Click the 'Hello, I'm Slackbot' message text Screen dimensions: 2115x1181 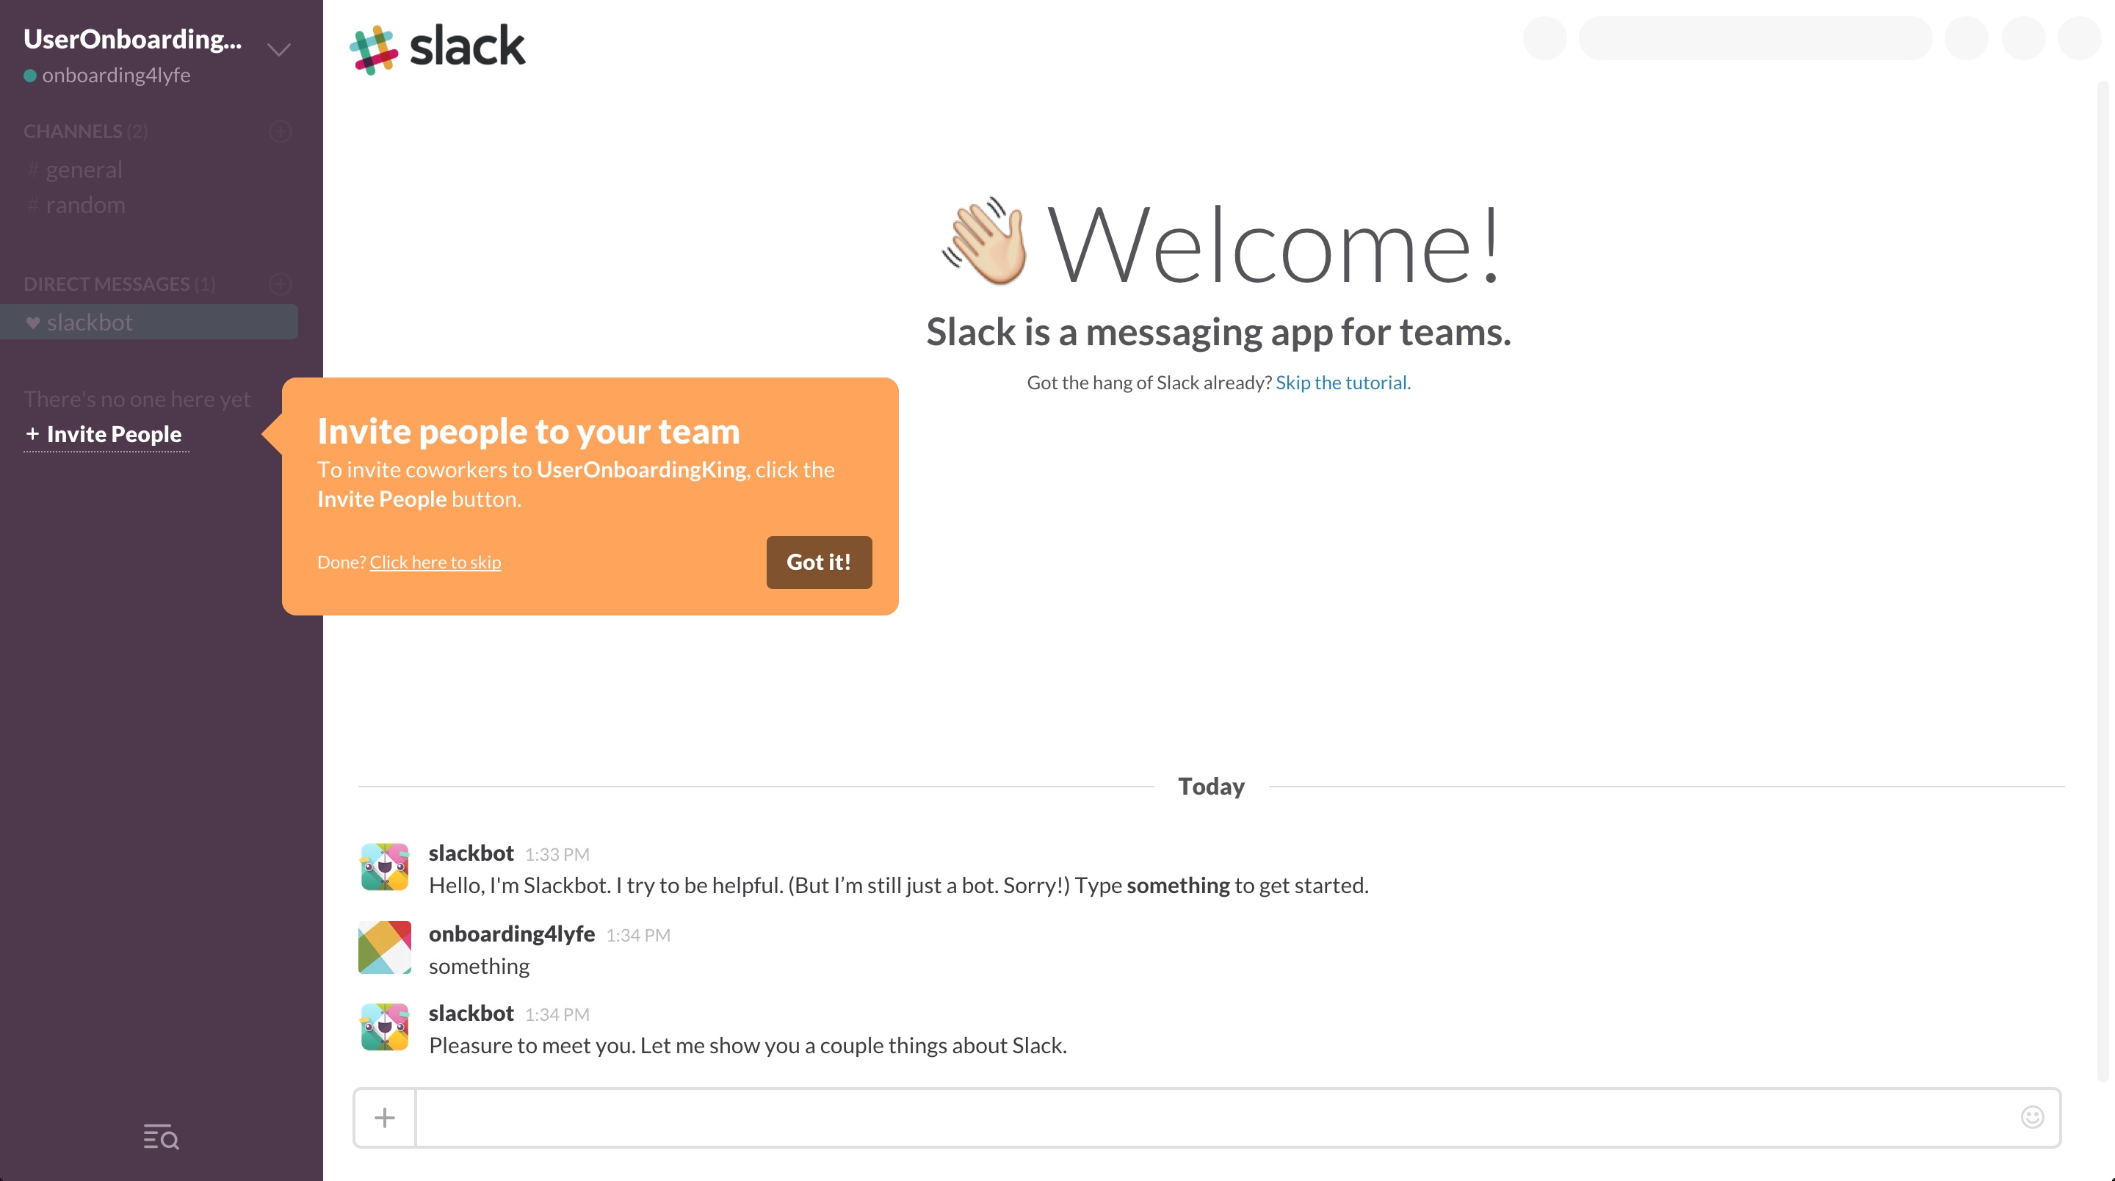(899, 885)
